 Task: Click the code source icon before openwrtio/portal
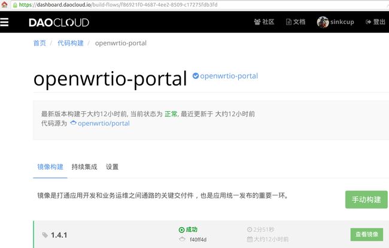[x=73, y=123]
